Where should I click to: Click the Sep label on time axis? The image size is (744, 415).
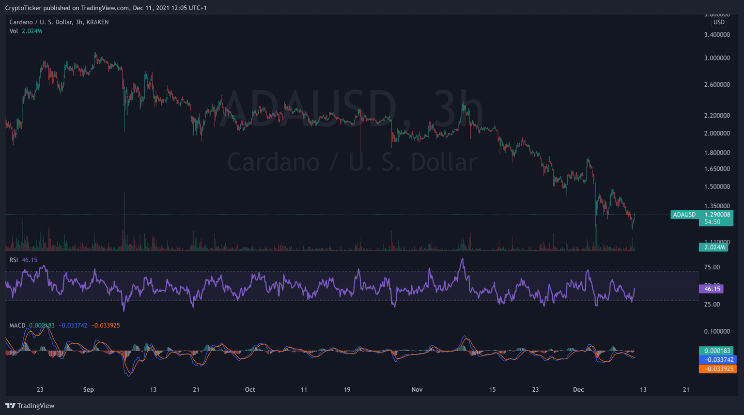[88, 390]
